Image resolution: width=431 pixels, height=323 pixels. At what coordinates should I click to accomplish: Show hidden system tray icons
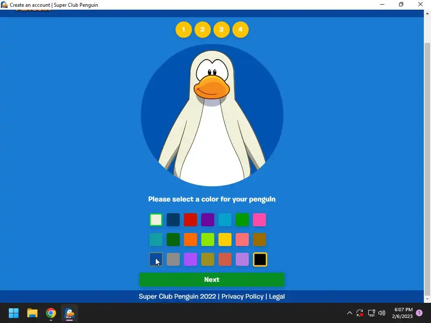(349, 313)
